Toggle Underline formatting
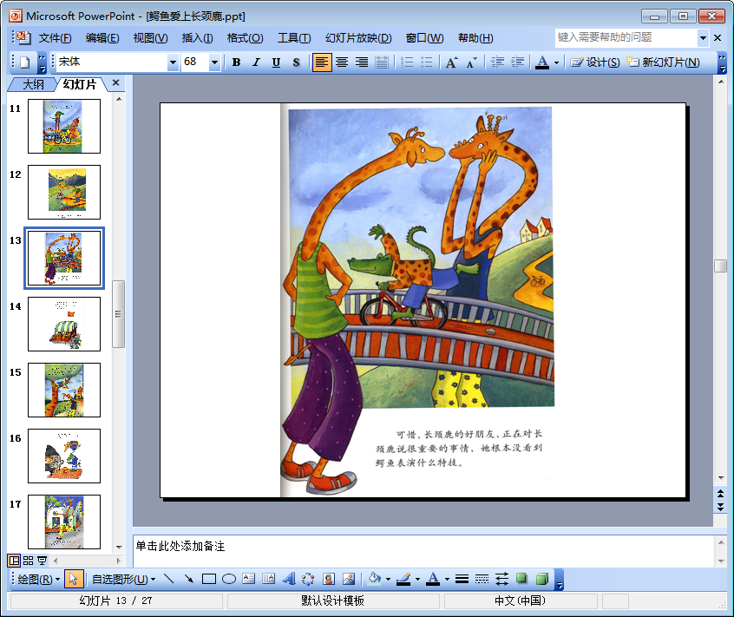 [276, 62]
